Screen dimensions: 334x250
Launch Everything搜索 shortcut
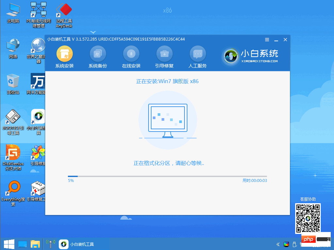pos(13,193)
